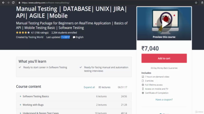Click the 6 lectures count

click(x=101, y=96)
